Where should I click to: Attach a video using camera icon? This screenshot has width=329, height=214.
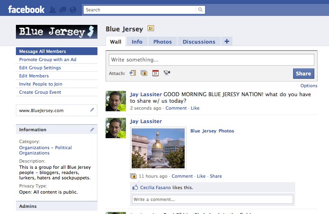(167, 73)
